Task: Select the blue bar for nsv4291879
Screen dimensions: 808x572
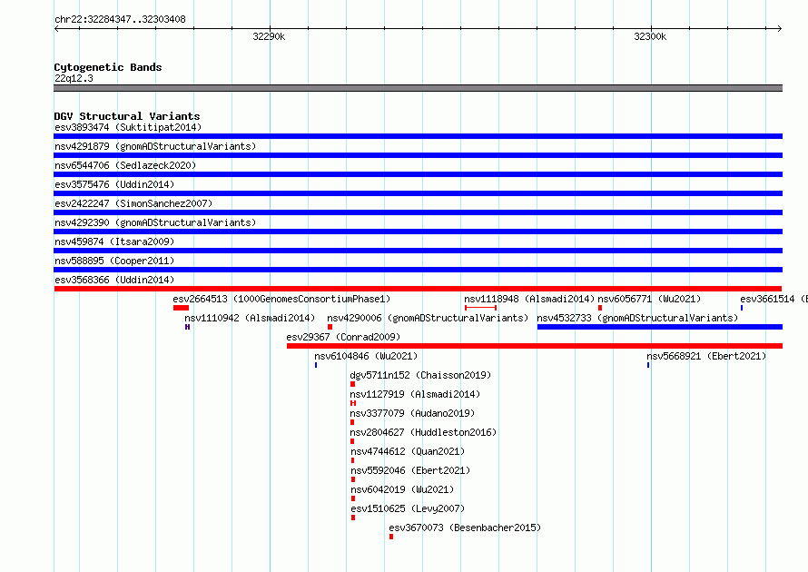Action: (x=418, y=155)
